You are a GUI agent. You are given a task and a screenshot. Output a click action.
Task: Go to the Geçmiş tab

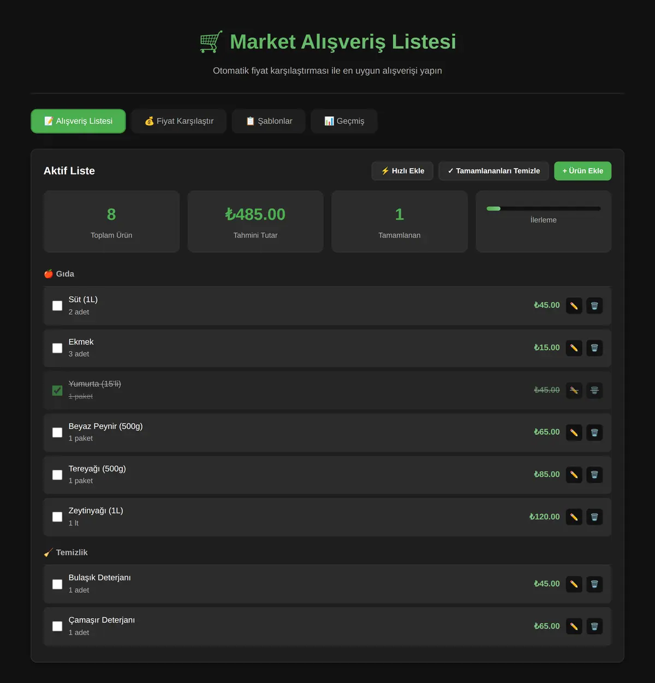click(x=344, y=121)
